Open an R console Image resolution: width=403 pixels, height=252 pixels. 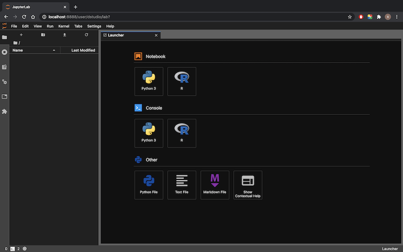182,133
